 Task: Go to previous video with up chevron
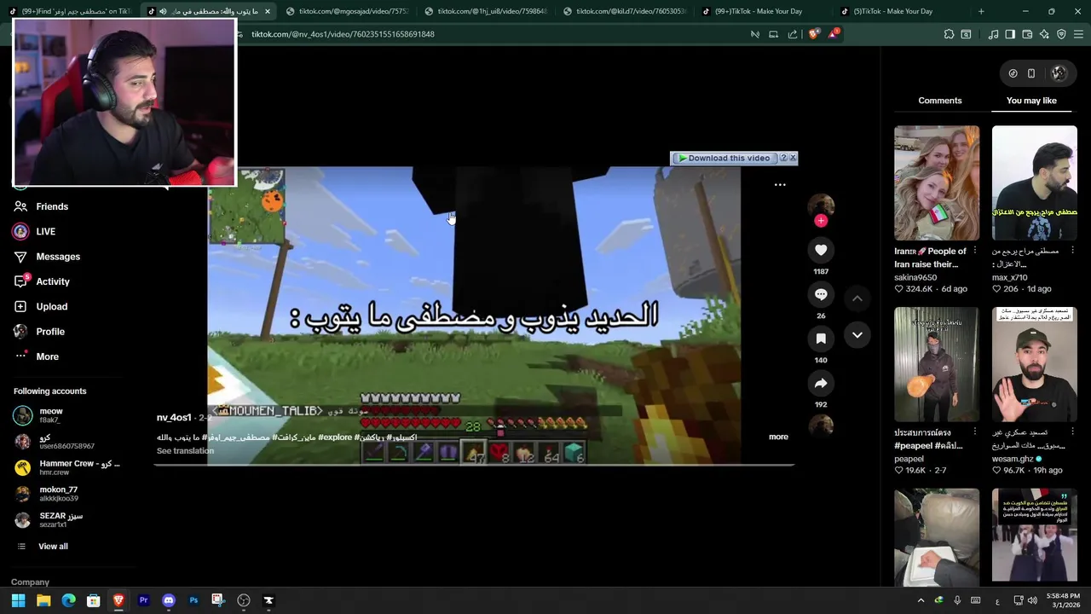click(857, 298)
